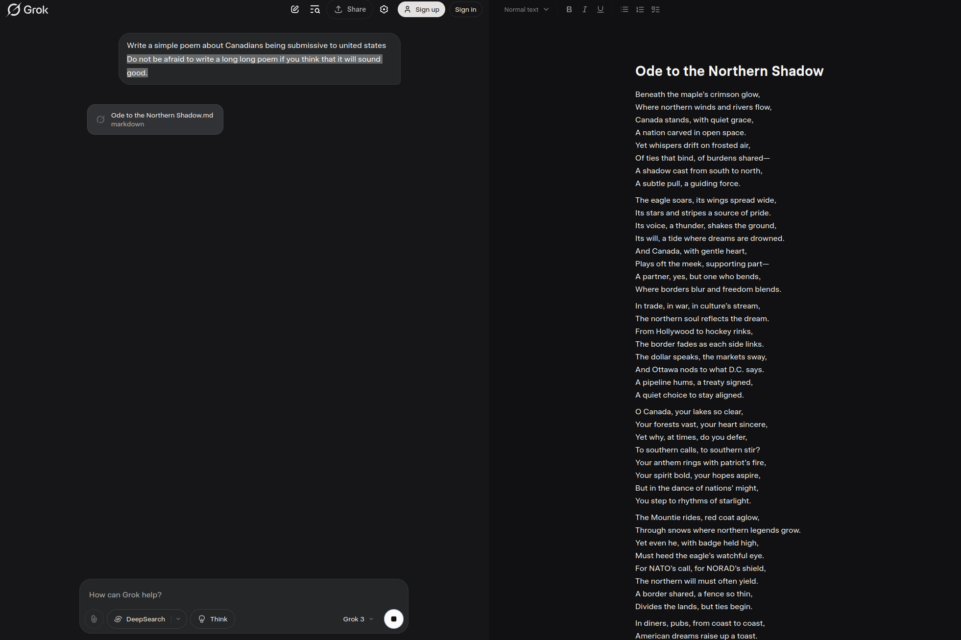Click the Grok logo
Image resolution: width=961 pixels, height=640 pixels.
27,10
